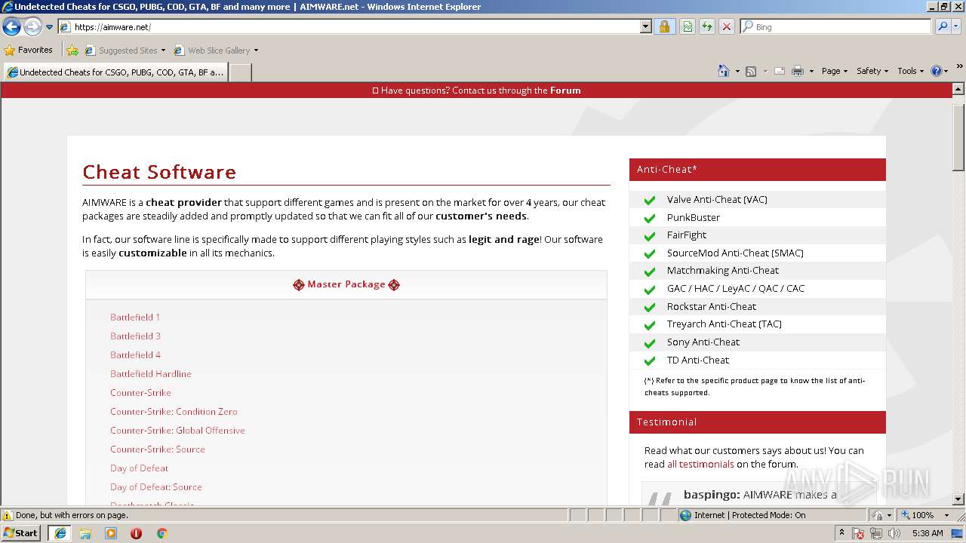Click the address bar showing https://aimware.net/
966x543 pixels.
click(349, 27)
